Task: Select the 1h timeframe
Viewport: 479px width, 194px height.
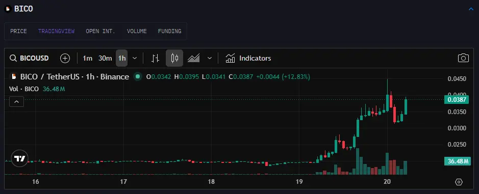Action: pos(121,58)
